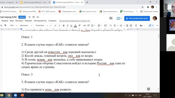Open the Вставка menu
Screen dimensions: 175x98
click(x=19, y=21)
